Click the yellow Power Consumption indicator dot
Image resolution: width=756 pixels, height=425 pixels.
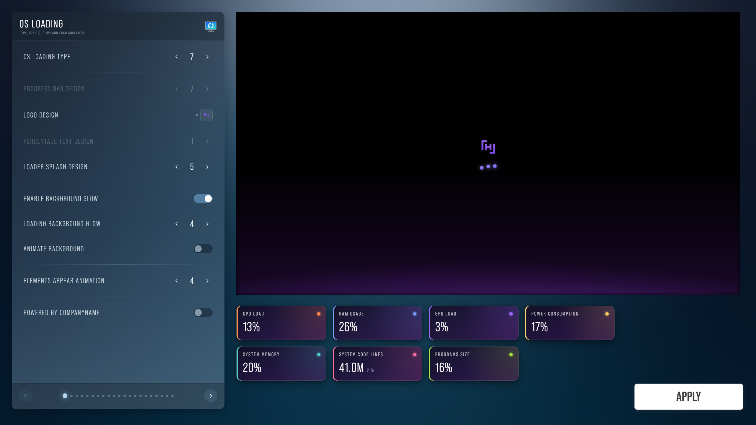(607, 314)
